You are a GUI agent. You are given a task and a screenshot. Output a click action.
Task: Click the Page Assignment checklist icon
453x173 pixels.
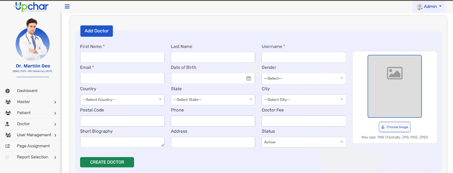[8, 146]
